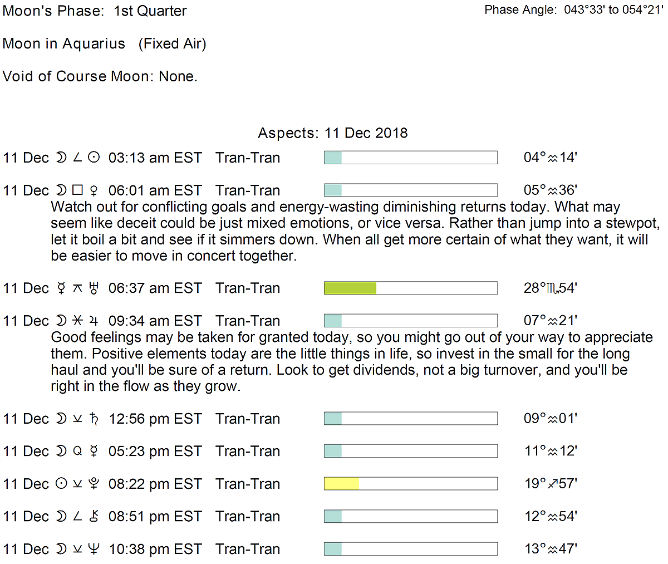
Task: Click the teal progress bar in the 10:38 pm row
Action: (333, 549)
